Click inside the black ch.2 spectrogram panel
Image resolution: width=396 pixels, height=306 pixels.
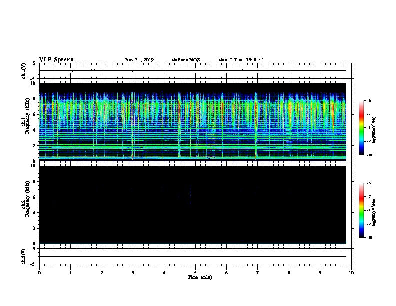[x=193, y=205]
